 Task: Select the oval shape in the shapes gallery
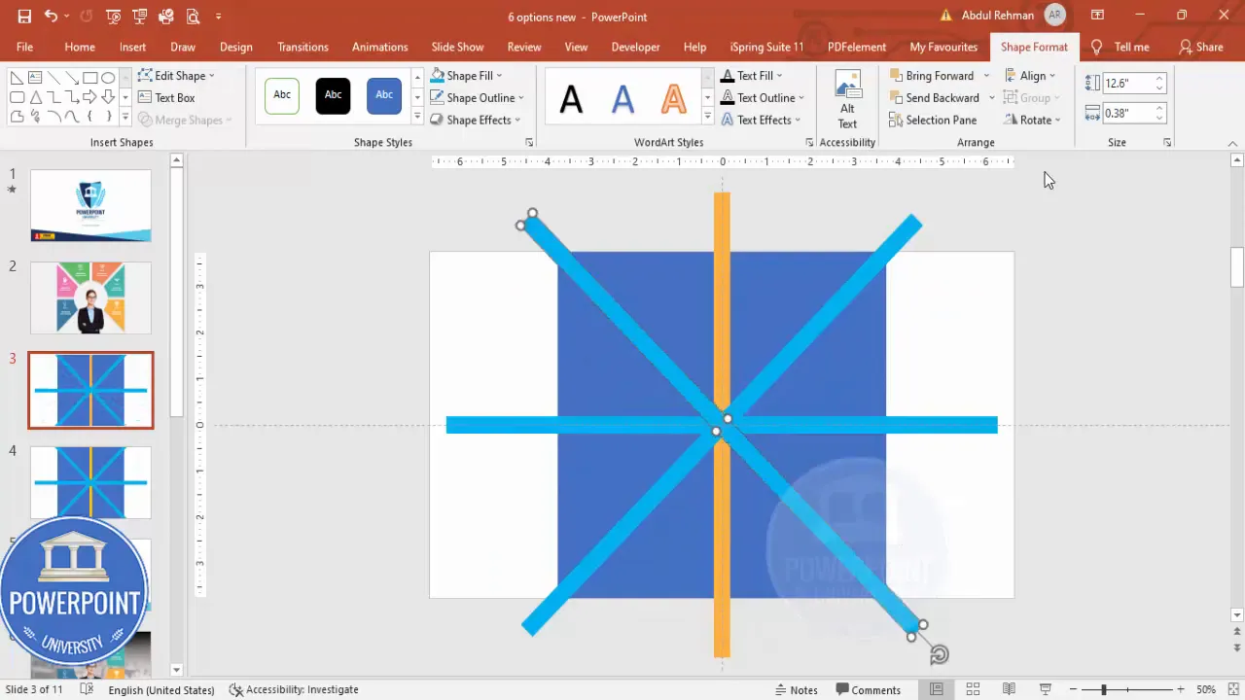pos(108,78)
